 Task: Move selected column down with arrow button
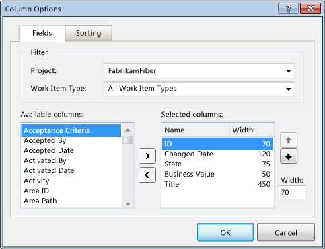point(289,156)
